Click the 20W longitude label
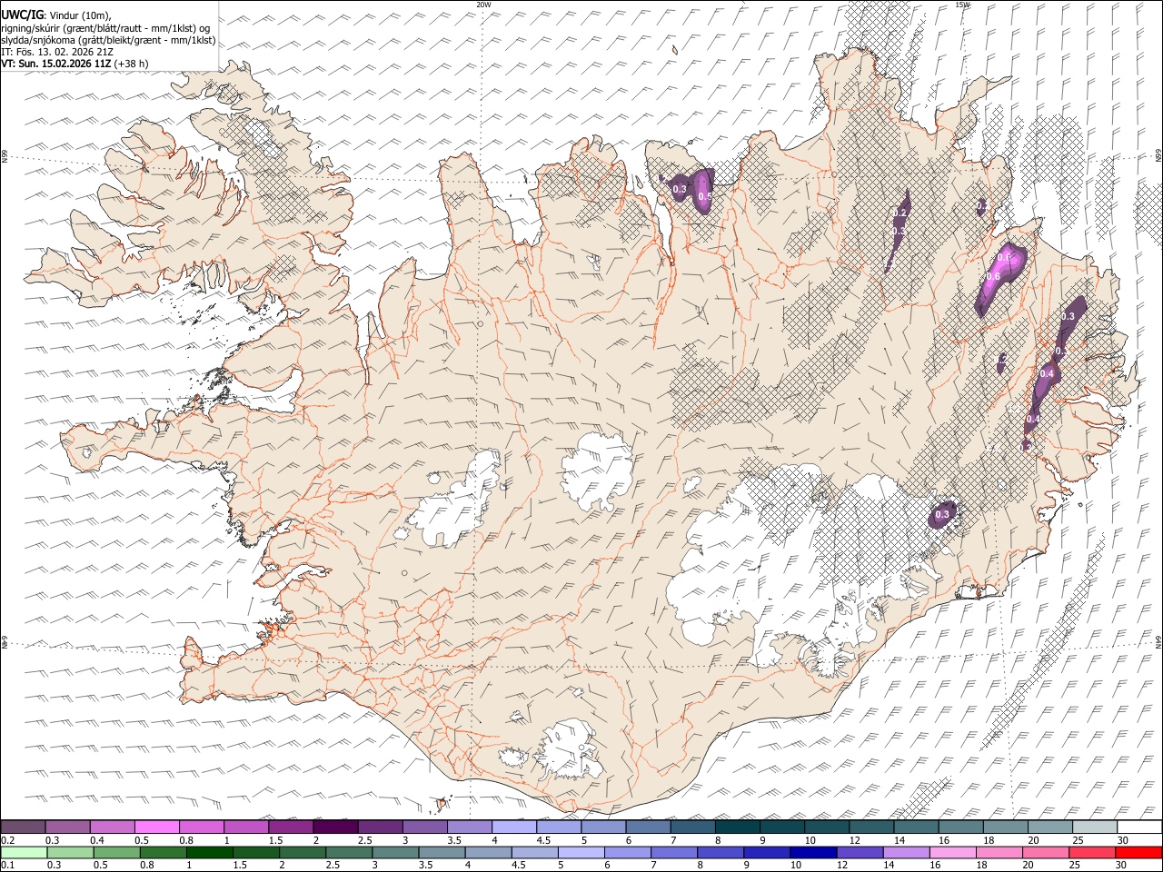Screen dimensions: 1163x872 [x=483, y=5]
